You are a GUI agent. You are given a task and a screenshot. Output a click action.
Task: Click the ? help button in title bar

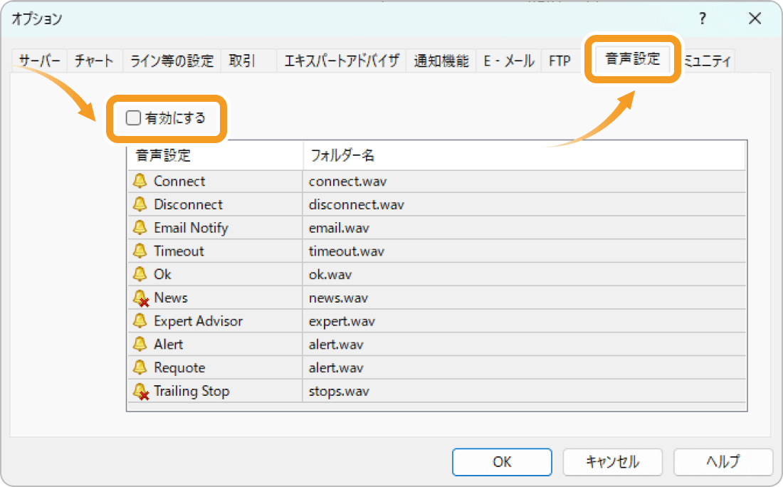703,19
